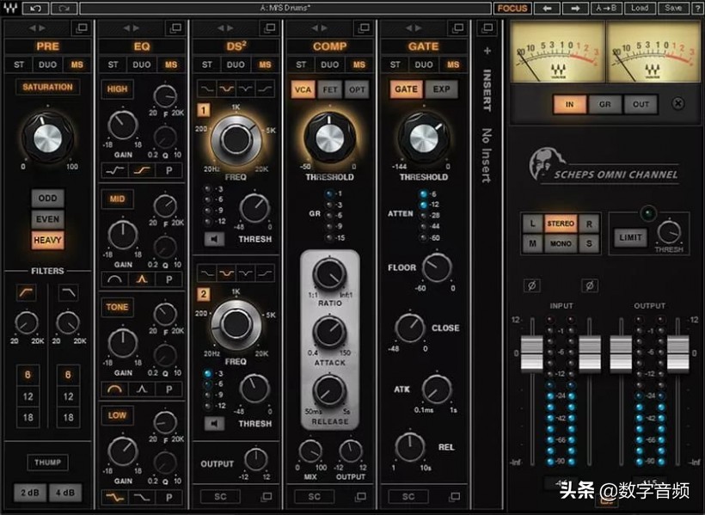Go to previous preset with left arrow
705x515 pixels.
(547, 8)
